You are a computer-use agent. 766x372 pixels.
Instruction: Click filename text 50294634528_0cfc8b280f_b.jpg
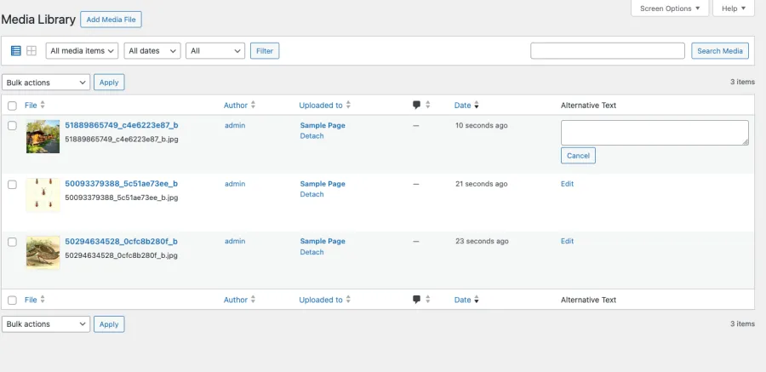click(121, 255)
